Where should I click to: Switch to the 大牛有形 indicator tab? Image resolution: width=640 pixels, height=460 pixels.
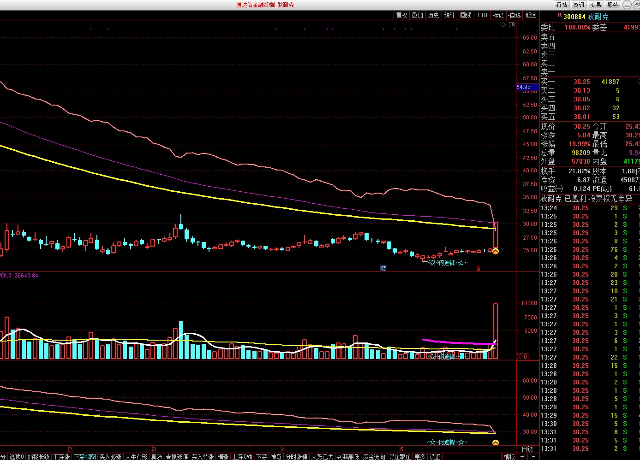pyautogui.click(x=137, y=457)
